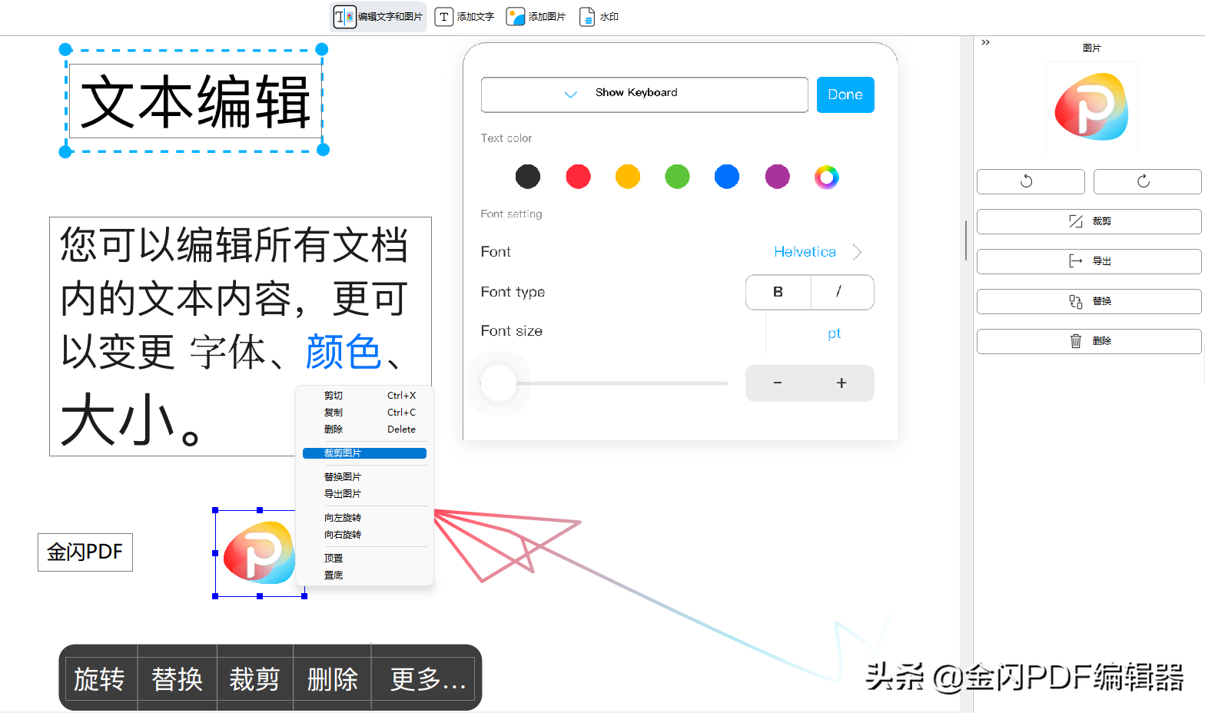The height and width of the screenshot is (713, 1205).
Task: Click the vertical scrollbar of the document
Action: [966, 240]
